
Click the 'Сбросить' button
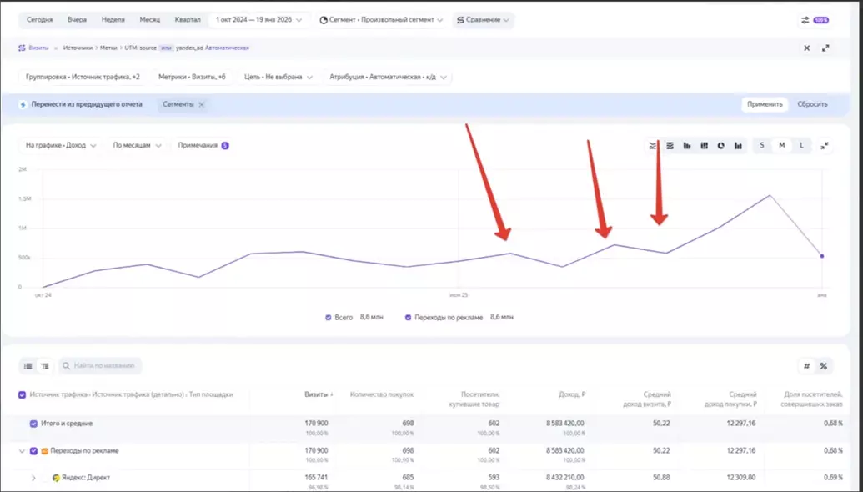(812, 104)
